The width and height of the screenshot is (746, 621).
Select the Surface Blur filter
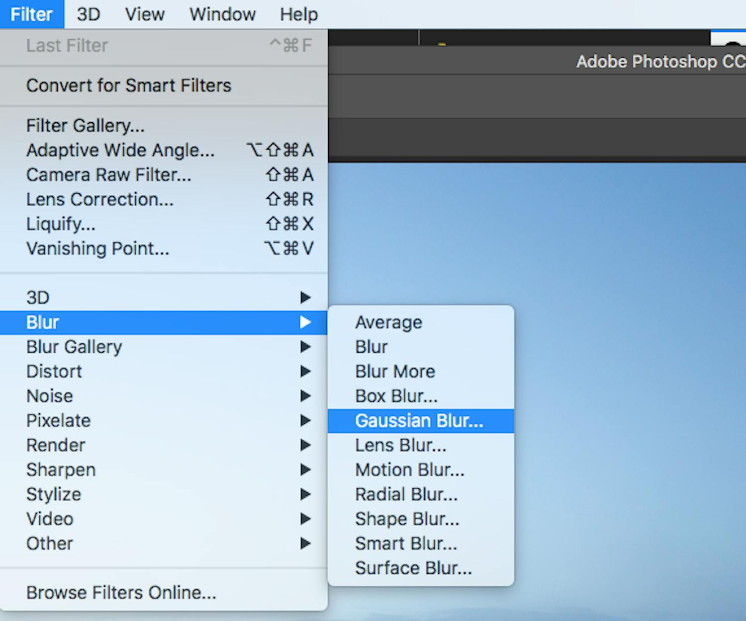pyautogui.click(x=413, y=568)
